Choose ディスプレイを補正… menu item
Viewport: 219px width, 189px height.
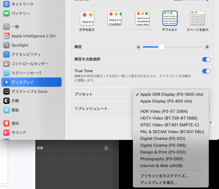[171, 183]
